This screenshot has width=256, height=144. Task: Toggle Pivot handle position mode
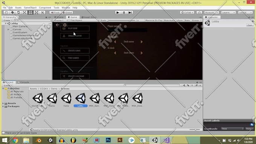click(x=55, y=12)
